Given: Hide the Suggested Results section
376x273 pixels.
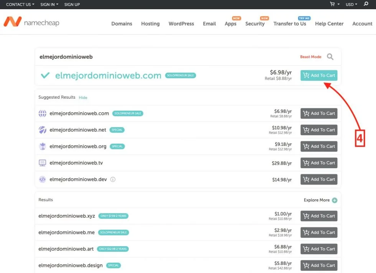Looking at the screenshot, I should pos(83,98).
